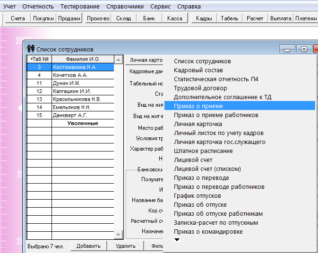Choose Приказ о командировке entry
318x253 pixels.
pos(240,232)
